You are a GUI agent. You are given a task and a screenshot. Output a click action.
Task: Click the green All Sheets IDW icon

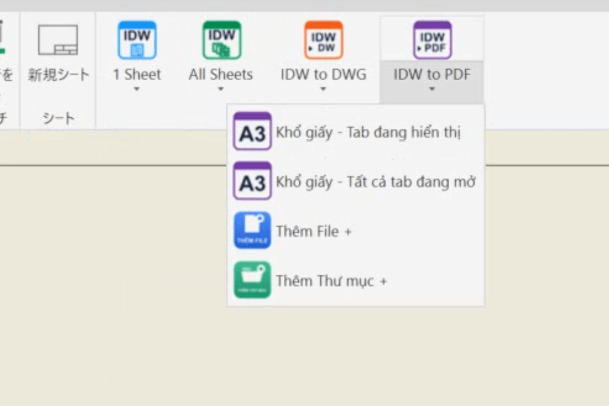tap(222, 40)
